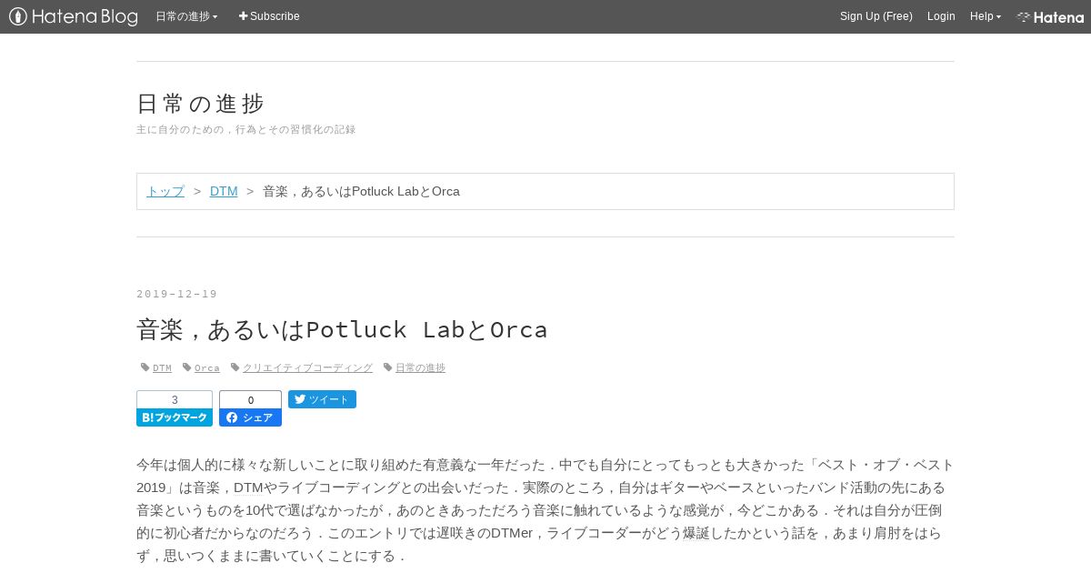View the bookmark count 3
Image resolution: width=1091 pixels, height=573 pixels.
pyautogui.click(x=175, y=400)
